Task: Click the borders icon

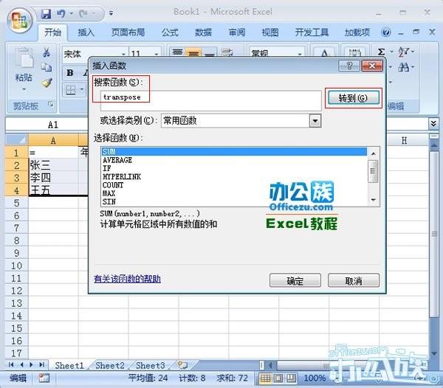Action: pos(70,90)
